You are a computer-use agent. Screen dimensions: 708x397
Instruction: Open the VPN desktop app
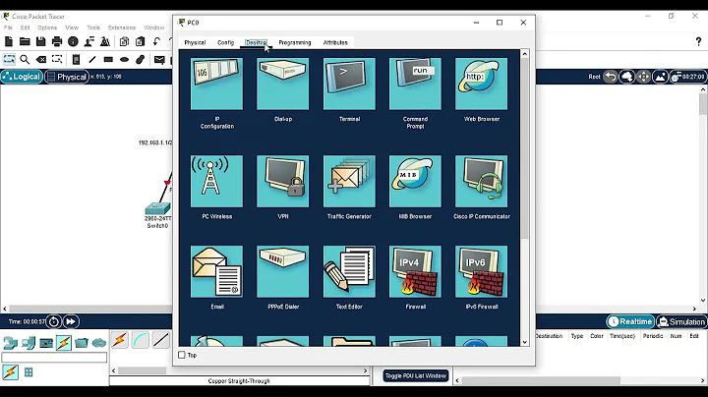point(282,182)
